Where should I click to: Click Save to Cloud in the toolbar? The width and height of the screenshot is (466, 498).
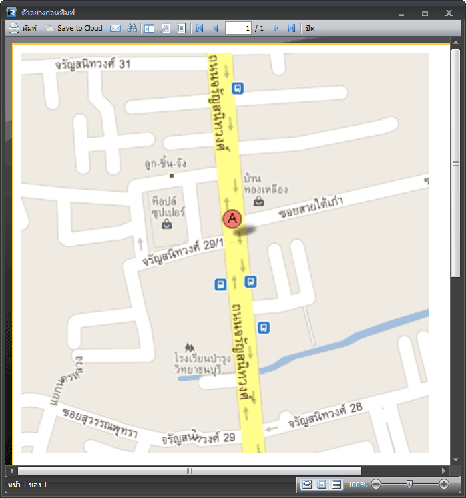pyautogui.click(x=73, y=28)
